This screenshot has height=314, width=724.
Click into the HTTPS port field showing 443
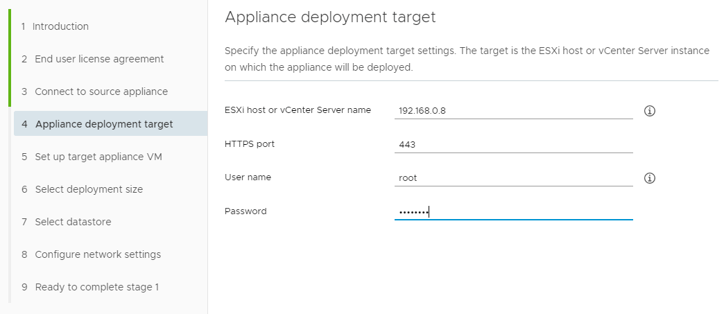click(513, 145)
